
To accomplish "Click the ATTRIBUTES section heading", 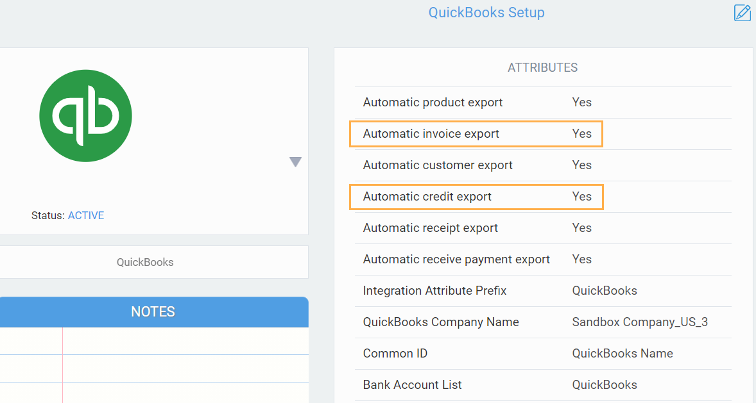I will 542,67.
